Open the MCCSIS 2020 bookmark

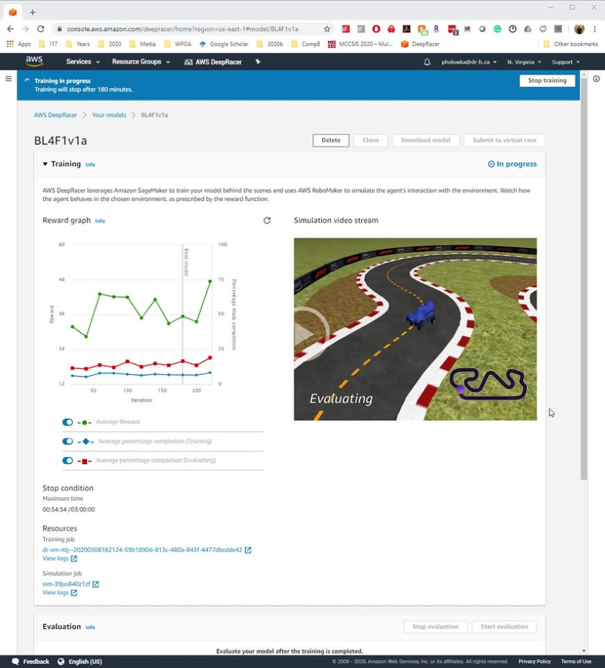pos(360,44)
